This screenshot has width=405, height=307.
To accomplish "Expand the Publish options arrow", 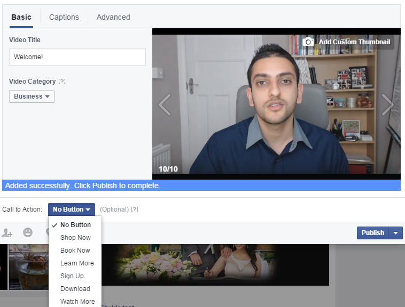I will tap(396, 233).
